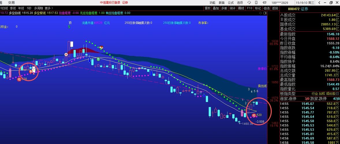Click the 涨家.涨停 3/0 row
Image resolution: width=340 pixels, height=144 pixels.
tap(295, 98)
